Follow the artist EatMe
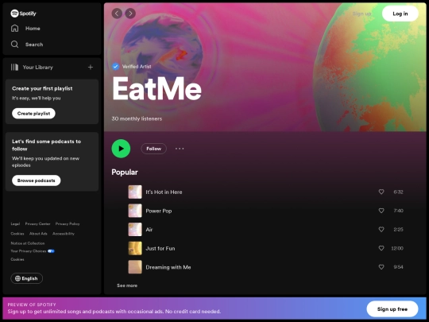429x322 pixels. click(154, 149)
